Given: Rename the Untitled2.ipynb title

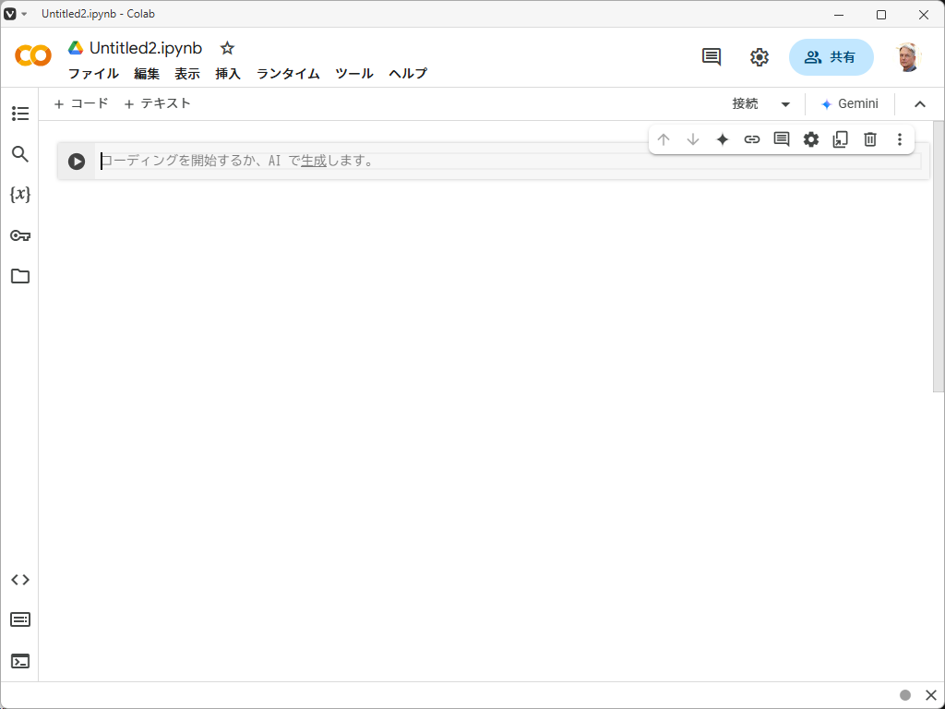Looking at the screenshot, I should (x=146, y=48).
